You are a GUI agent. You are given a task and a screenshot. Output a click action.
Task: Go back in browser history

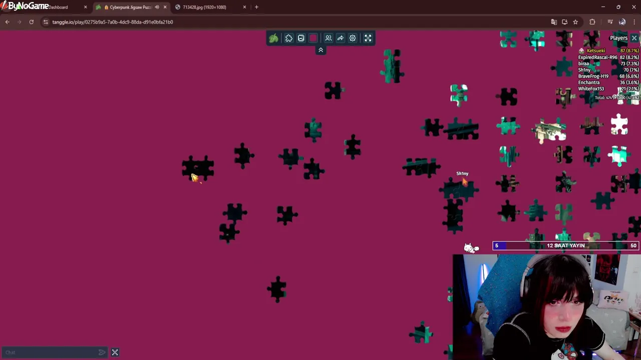click(x=8, y=22)
